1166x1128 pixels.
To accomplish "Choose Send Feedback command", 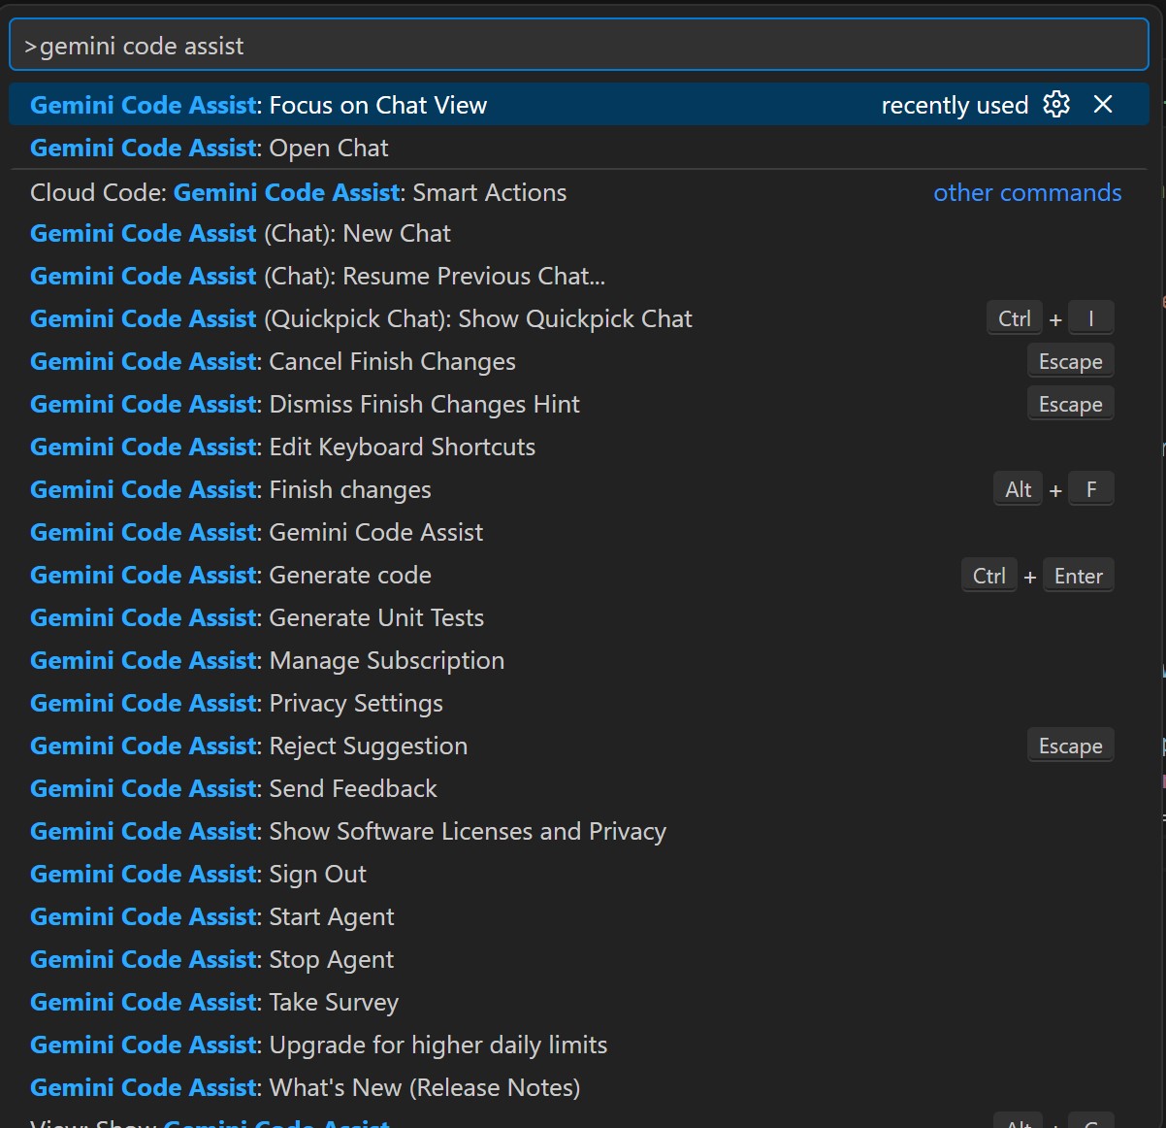I will [579, 788].
